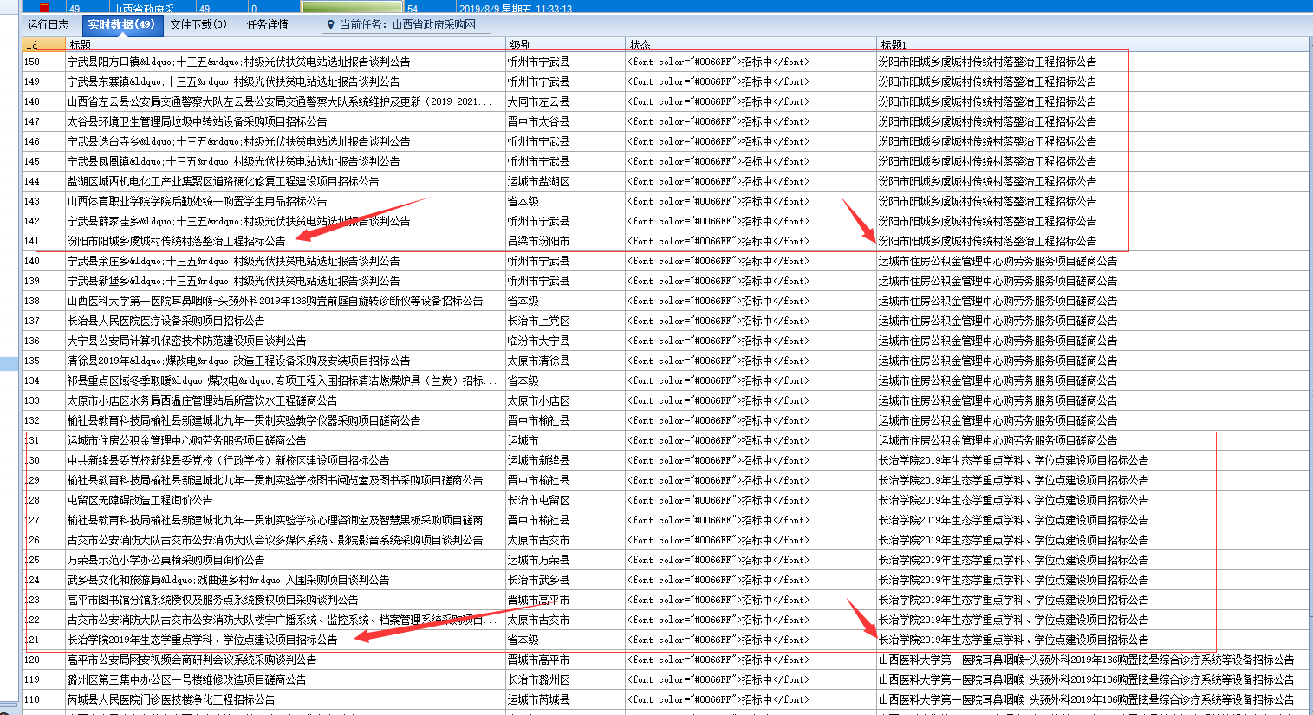Click the 运城市新绛县 level cell

(566, 460)
